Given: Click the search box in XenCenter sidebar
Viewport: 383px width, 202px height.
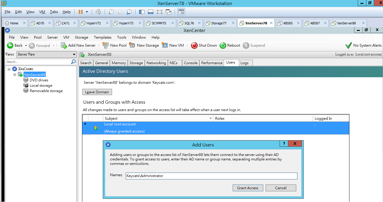Looking at the screenshot, I should click(x=38, y=62).
